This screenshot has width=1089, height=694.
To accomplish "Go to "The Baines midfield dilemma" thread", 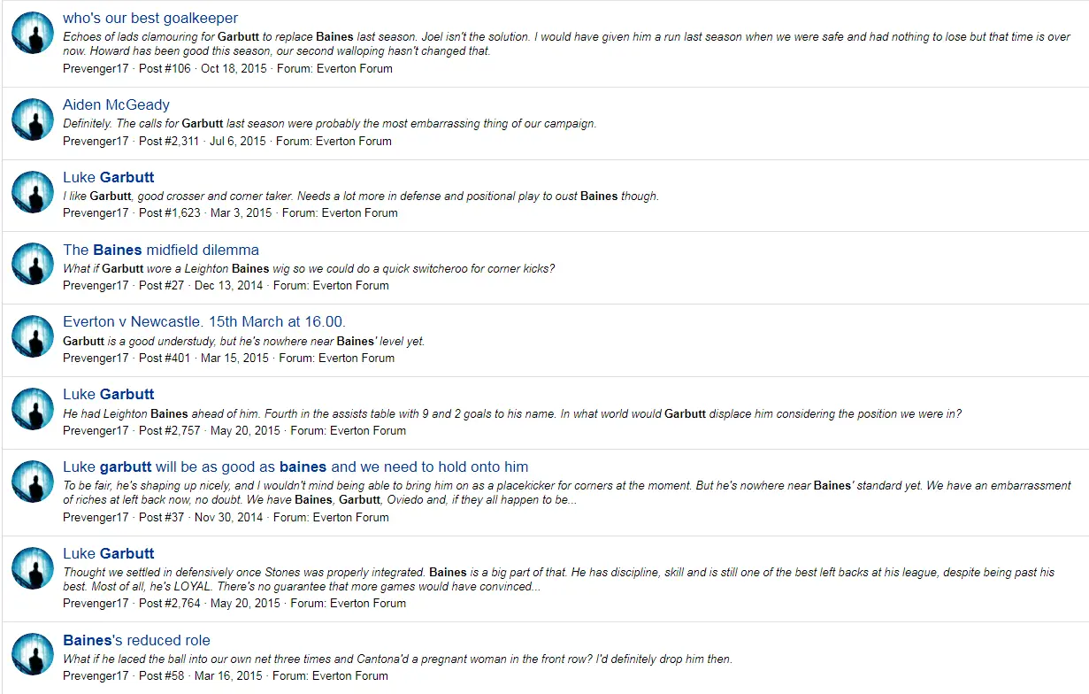I will [161, 250].
